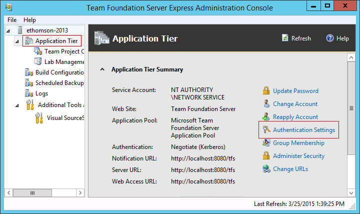The width and height of the screenshot is (360, 214).
Task: Click the Application Tier Summary heading
Action: (x=147, y=69)
